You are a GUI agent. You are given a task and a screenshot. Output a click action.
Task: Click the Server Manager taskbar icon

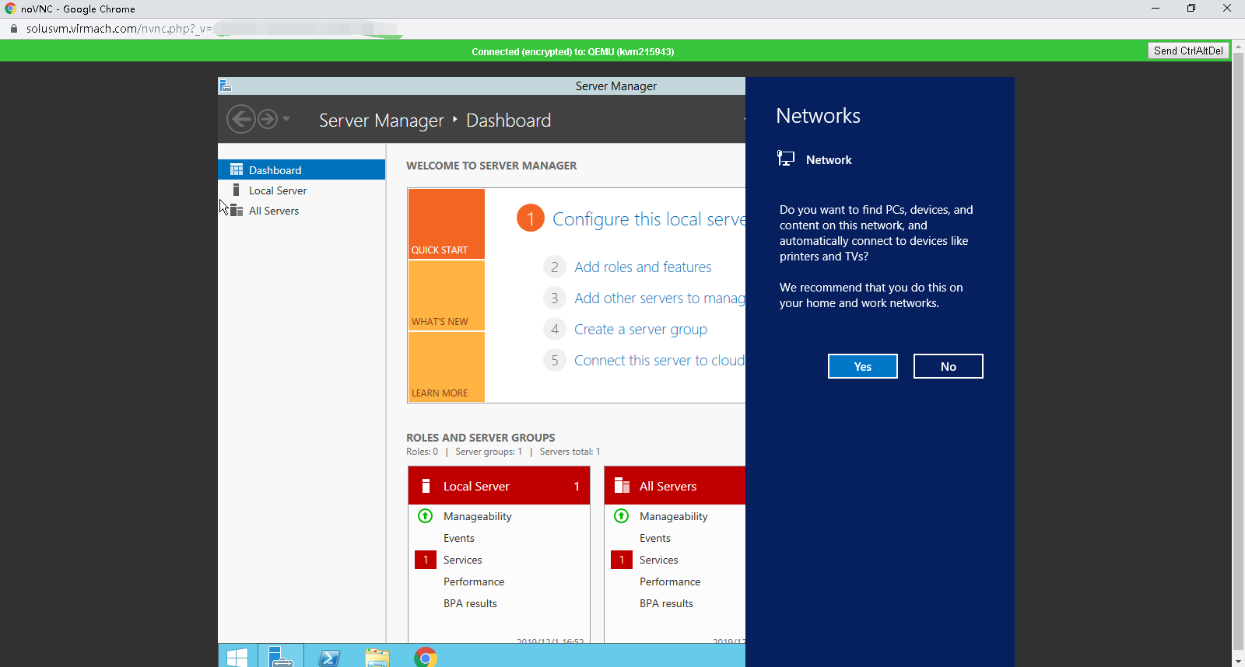[280, 657]
